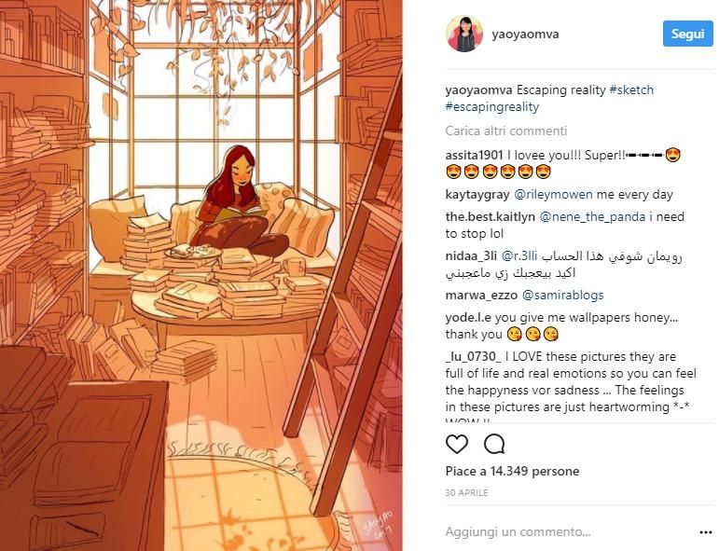719x551 pixels.
Task: Click the yaoyaomva username in header
Action: pyautogui.click(x=525, y=34)
